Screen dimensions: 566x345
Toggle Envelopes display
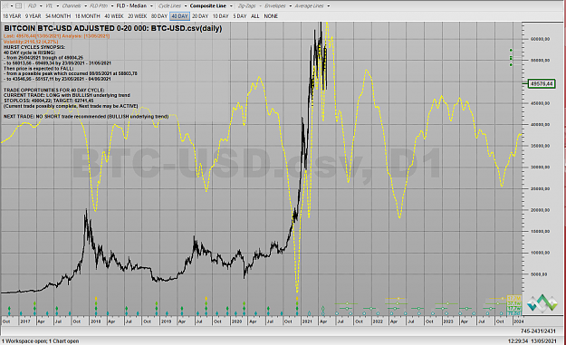click(x=274, y=5)
